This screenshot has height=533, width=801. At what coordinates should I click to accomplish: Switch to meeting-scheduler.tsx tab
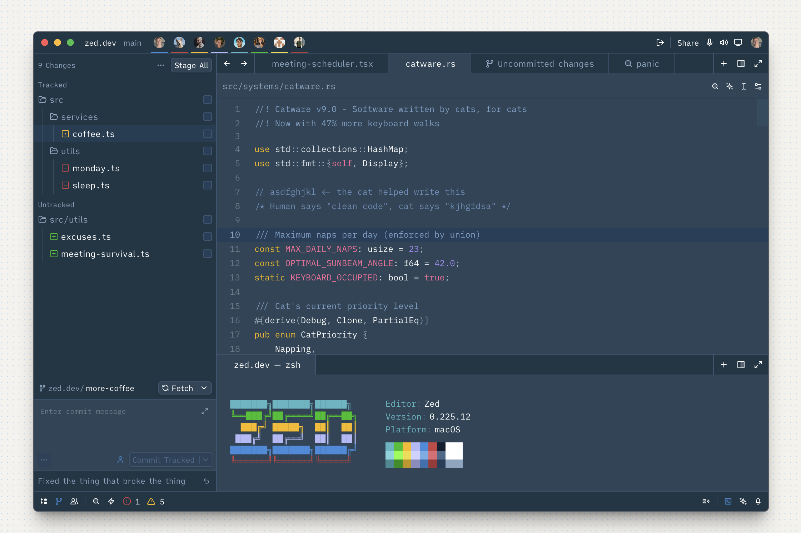(322, 64)
